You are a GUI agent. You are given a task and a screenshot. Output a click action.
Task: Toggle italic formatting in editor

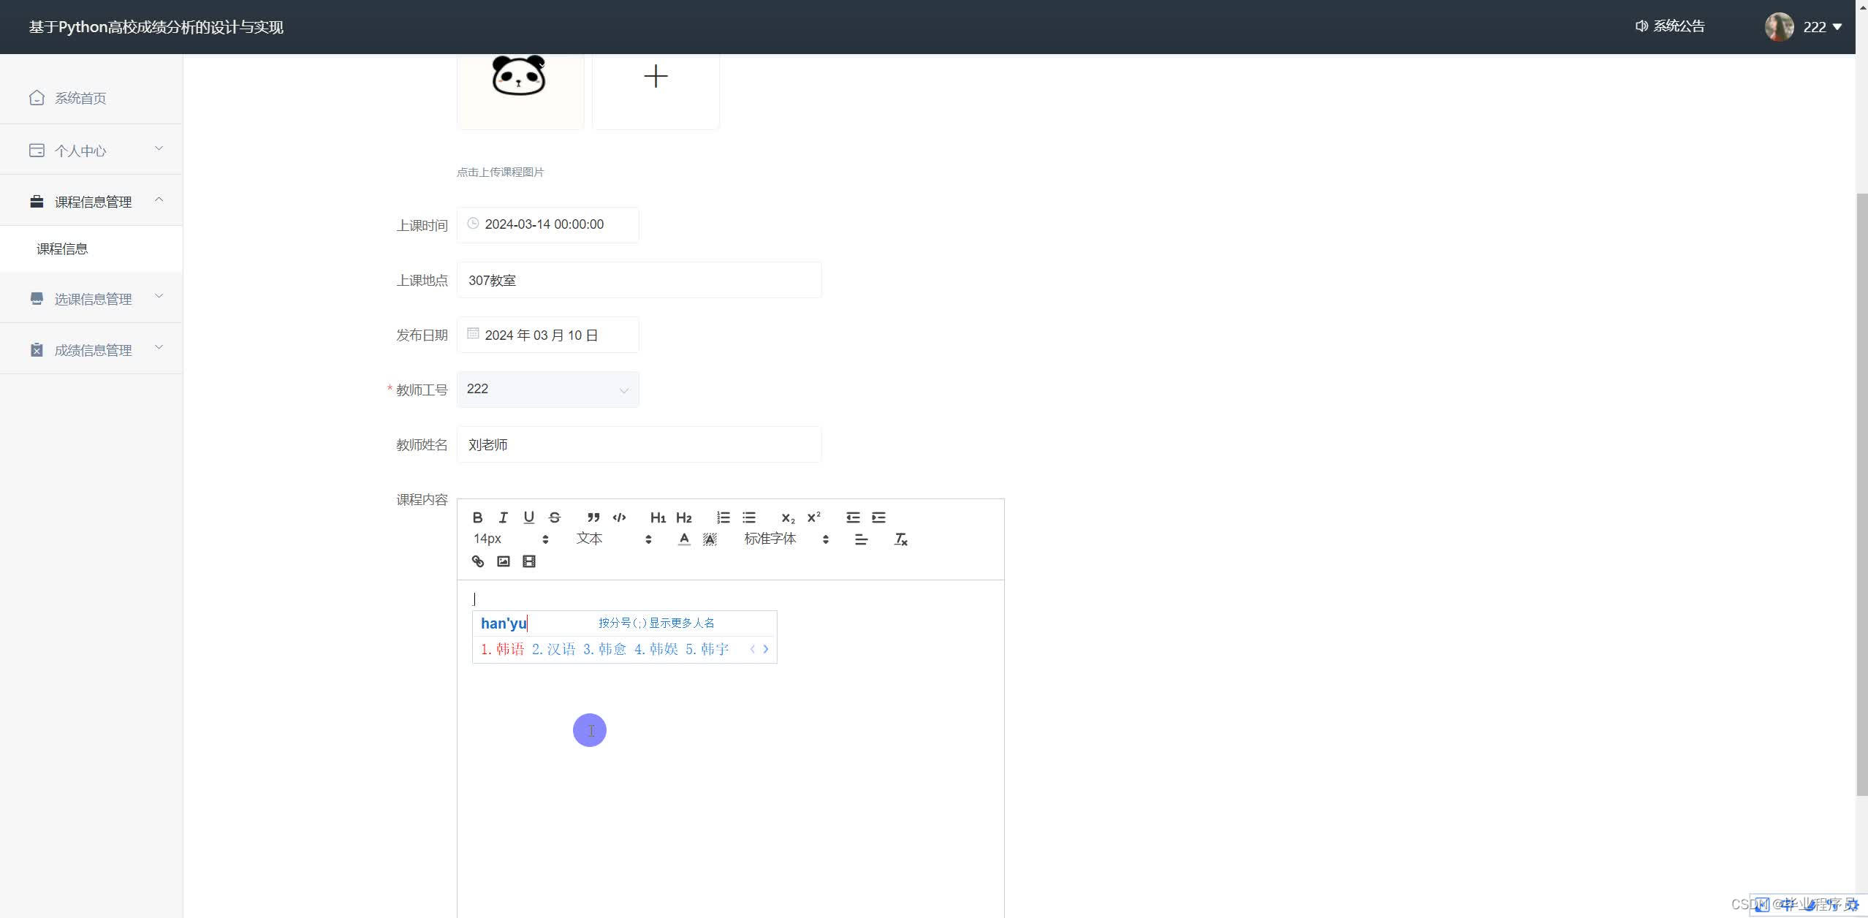pos(503,517)
